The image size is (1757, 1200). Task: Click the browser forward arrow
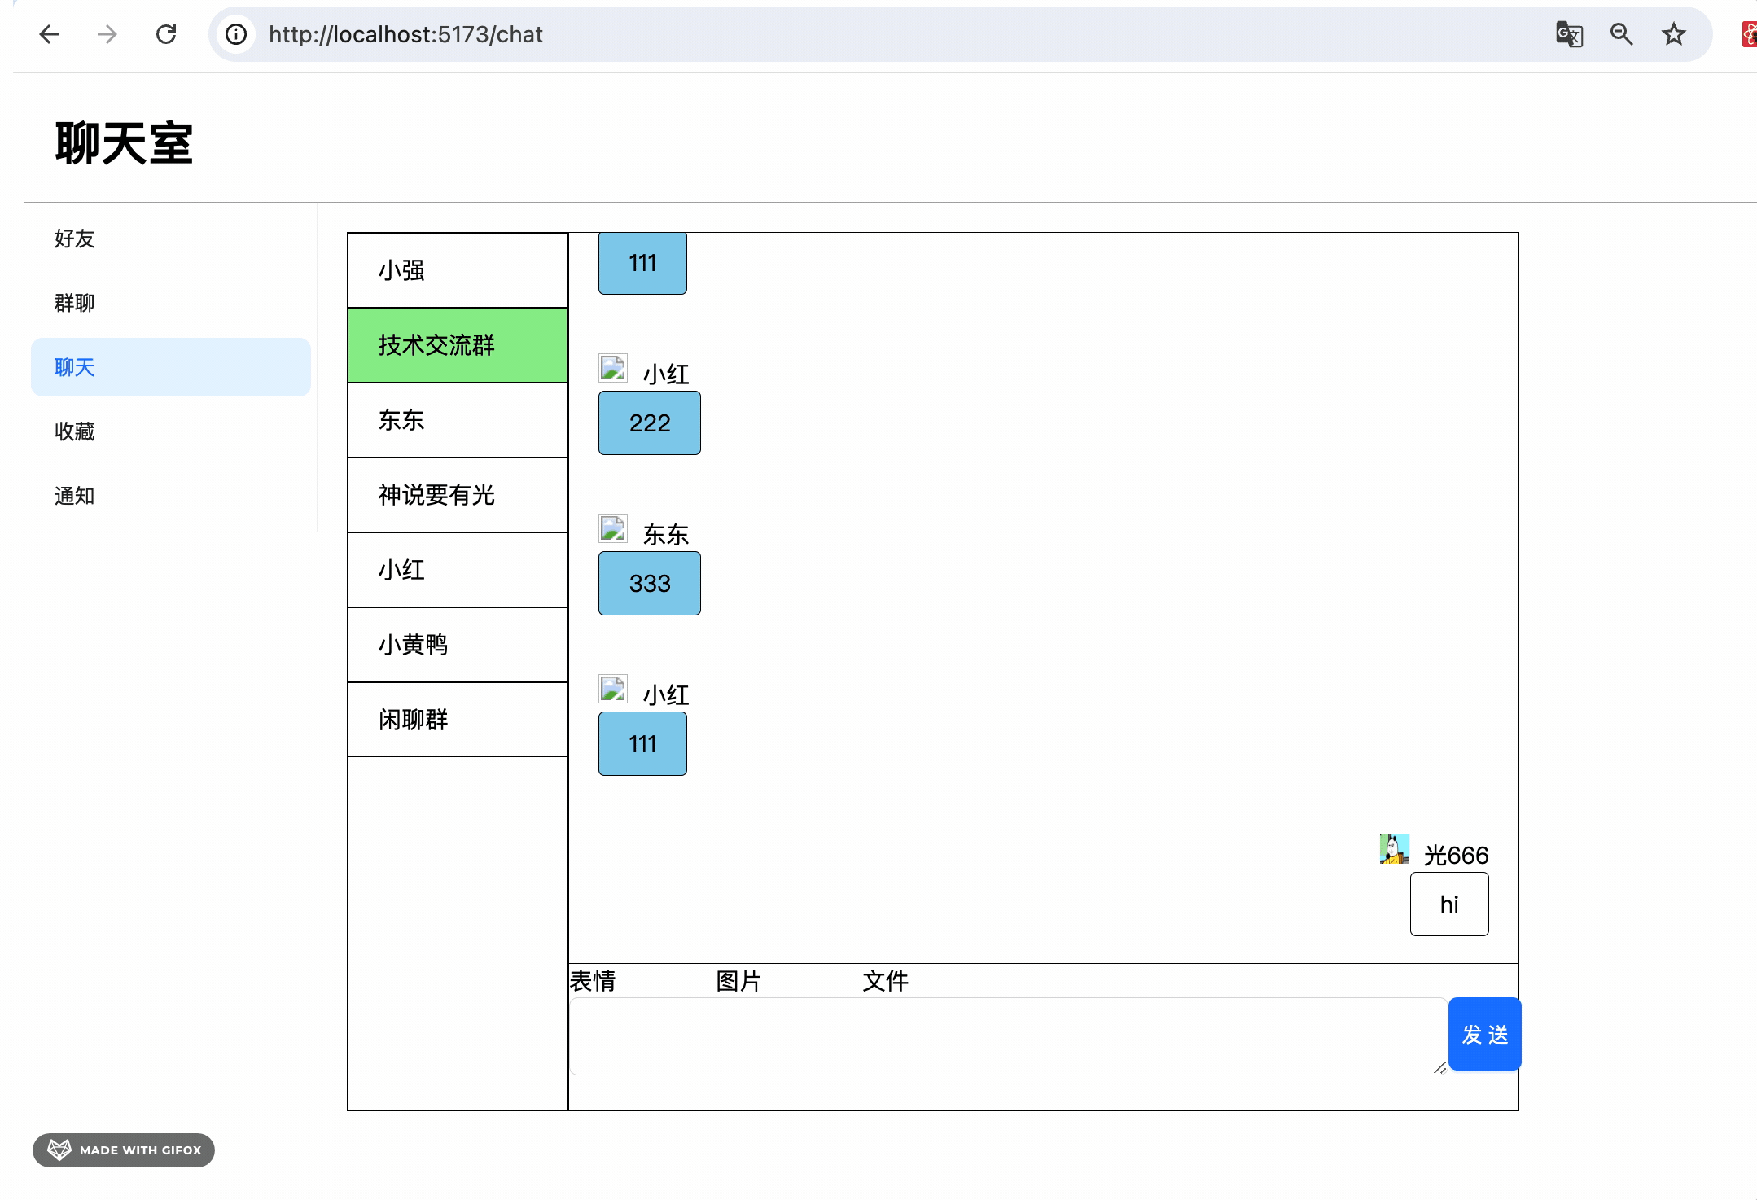[x=107, y=34]
